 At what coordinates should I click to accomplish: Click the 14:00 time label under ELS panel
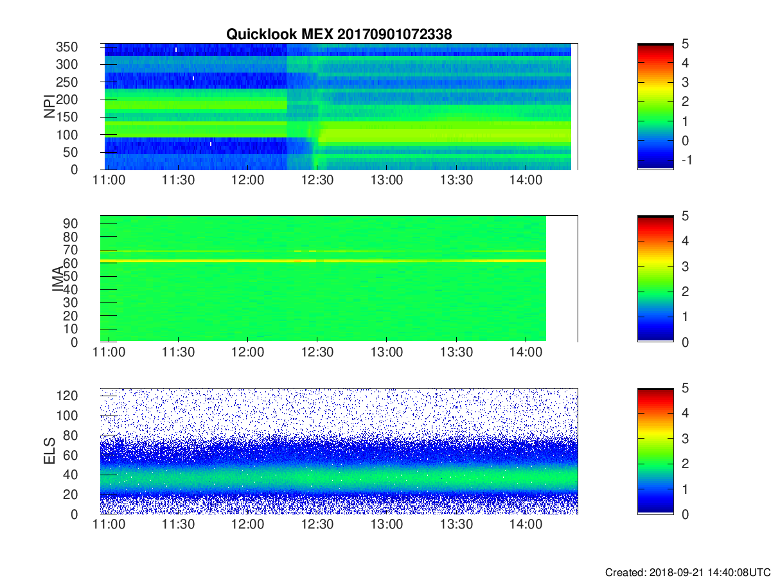(x=526, y=525)
